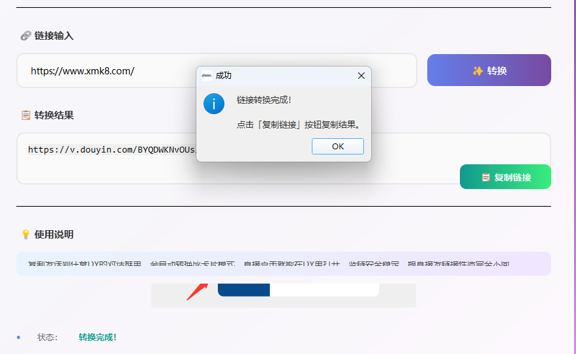576x354 pixels.
Task: Click the blue info icon in the dialog
Action: tap(214, 103)
